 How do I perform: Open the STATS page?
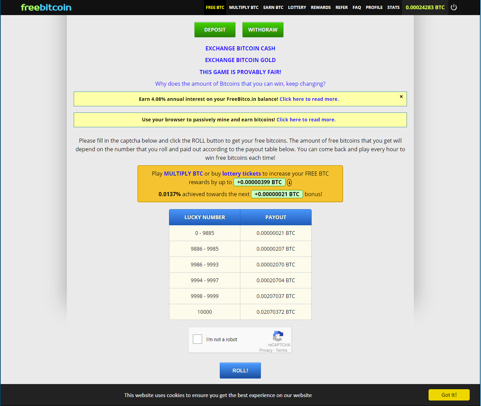(x=393, y=7)
